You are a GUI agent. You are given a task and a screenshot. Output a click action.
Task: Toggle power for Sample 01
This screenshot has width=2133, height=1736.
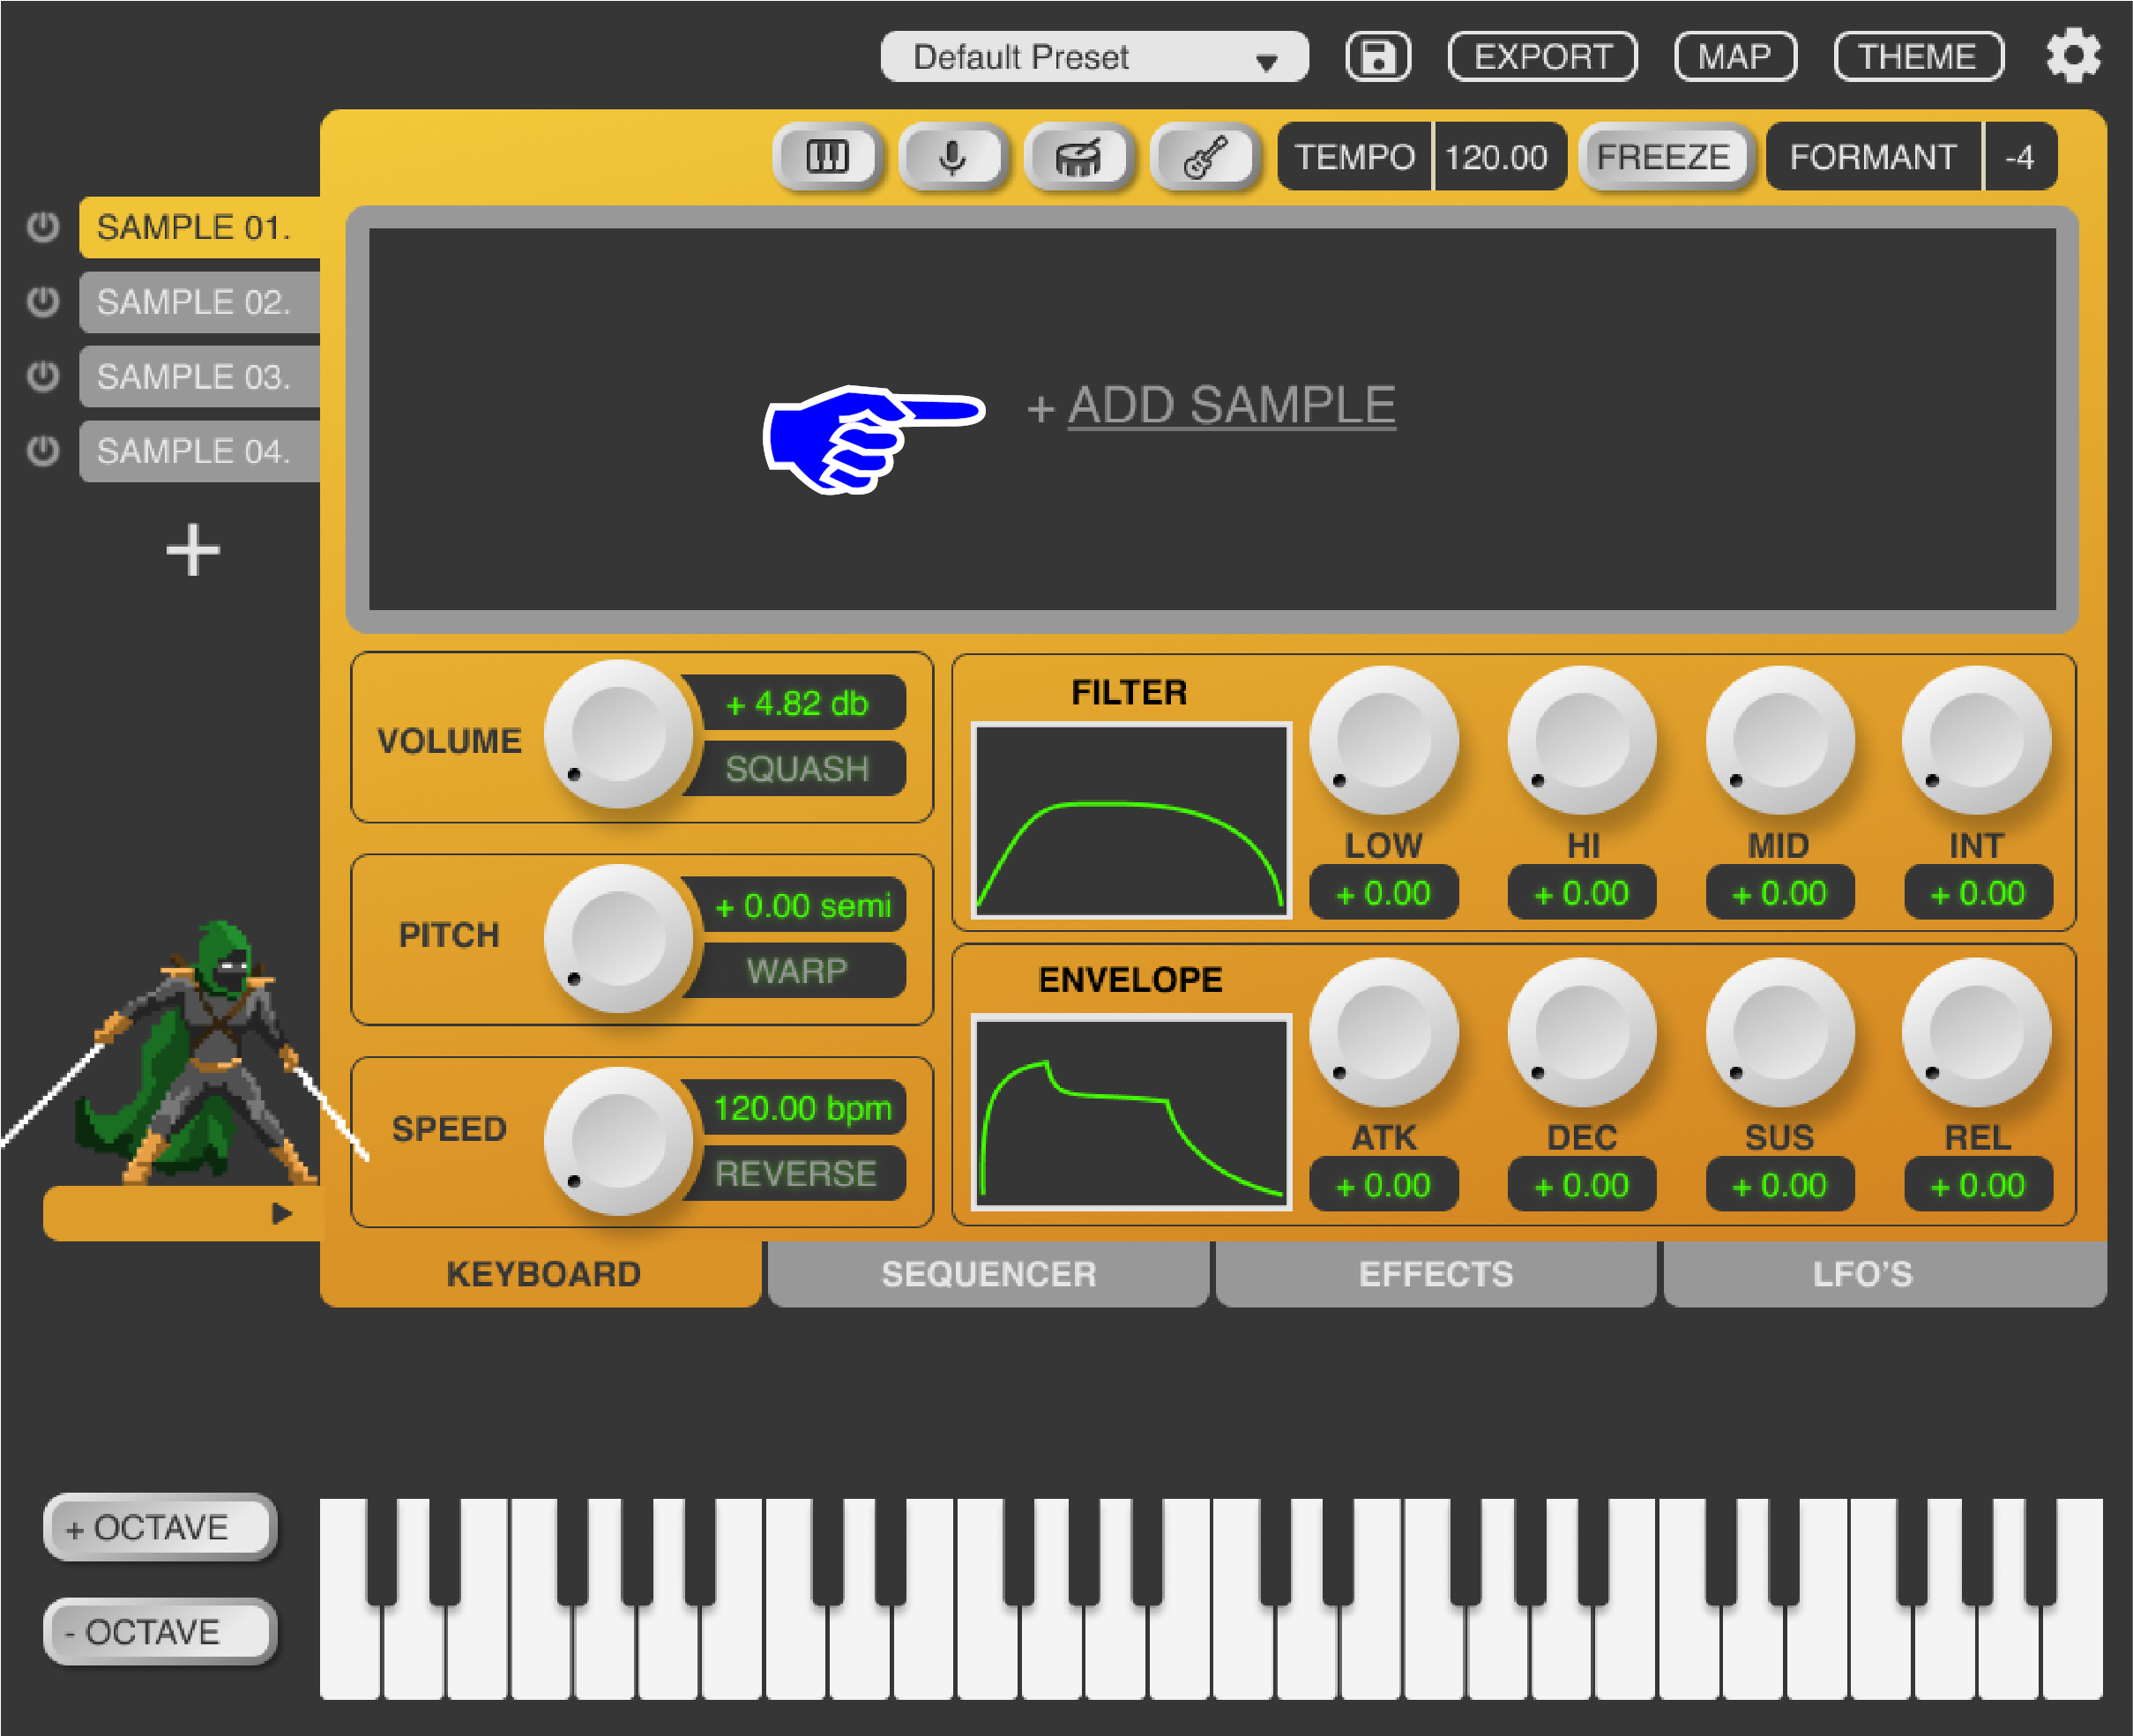[x=43, y=227]
